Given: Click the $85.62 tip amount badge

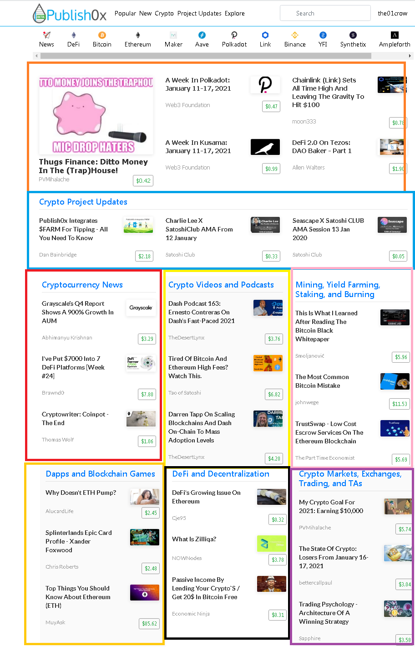Looking at the screenshot, I should (x=150, y=624).
